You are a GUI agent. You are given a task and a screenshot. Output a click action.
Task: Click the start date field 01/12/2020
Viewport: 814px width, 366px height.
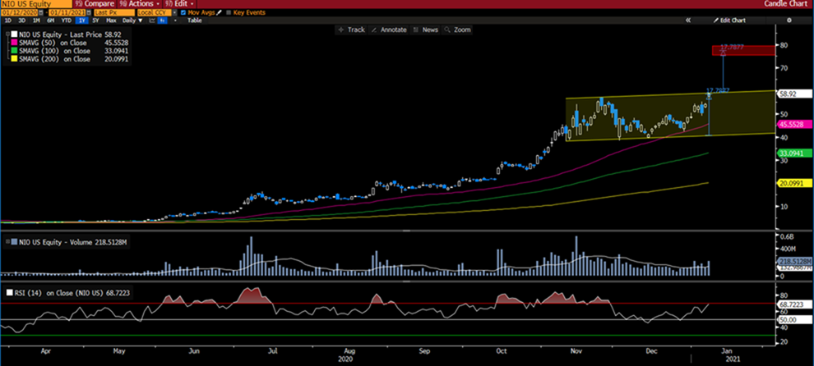(x=20, y=12)
